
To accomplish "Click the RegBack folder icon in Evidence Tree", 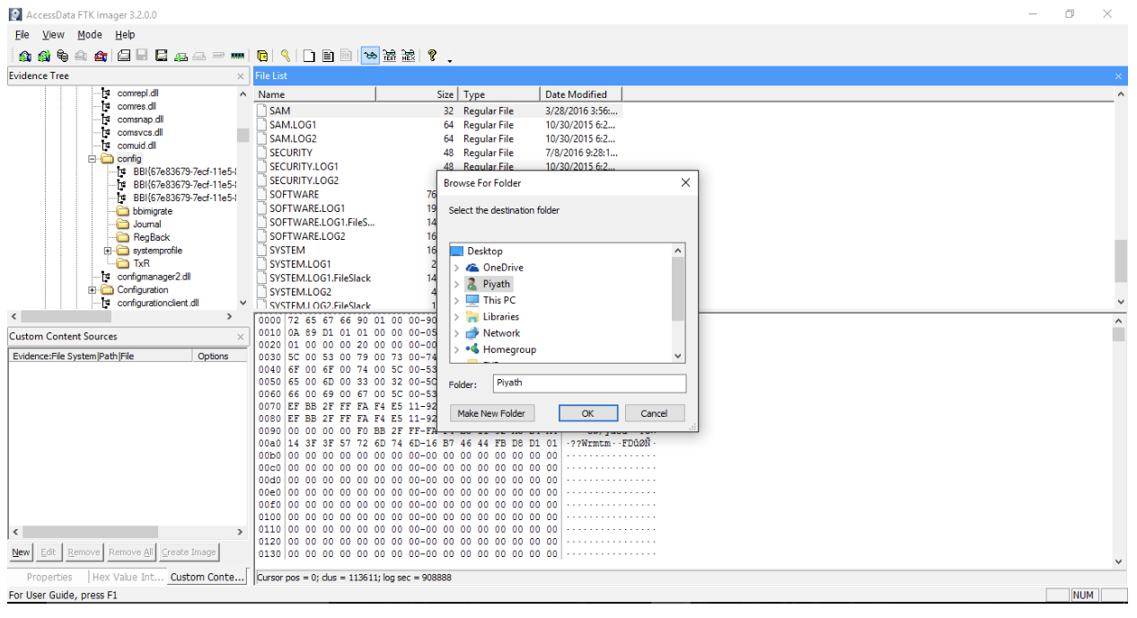I will click(123, 237).
